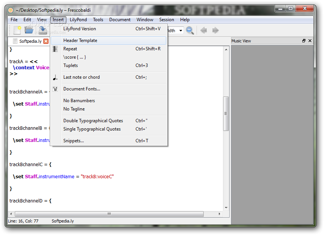The image size is (324, 235).
Task: Close the open Insert menu
Action: point(58,20)
